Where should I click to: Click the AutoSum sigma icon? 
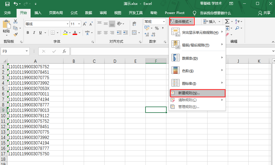click(x=227, y=21)
